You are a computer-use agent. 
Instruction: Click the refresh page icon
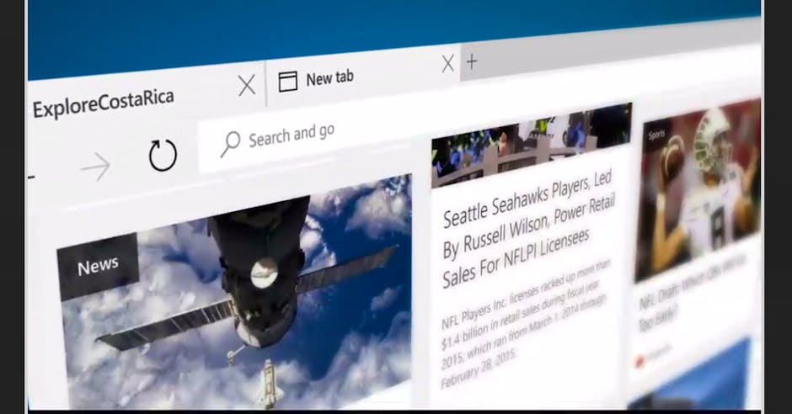tap(163, 156)
